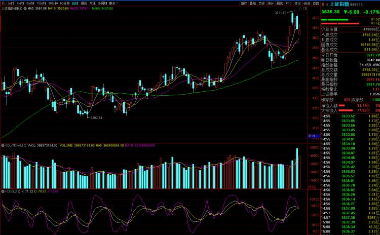
Task: Click the 大宗流入 red bar
Action: (x=346, y=110)
